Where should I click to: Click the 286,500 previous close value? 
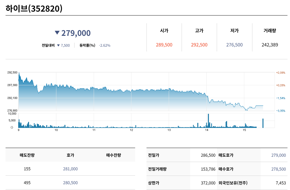point(208,155)
